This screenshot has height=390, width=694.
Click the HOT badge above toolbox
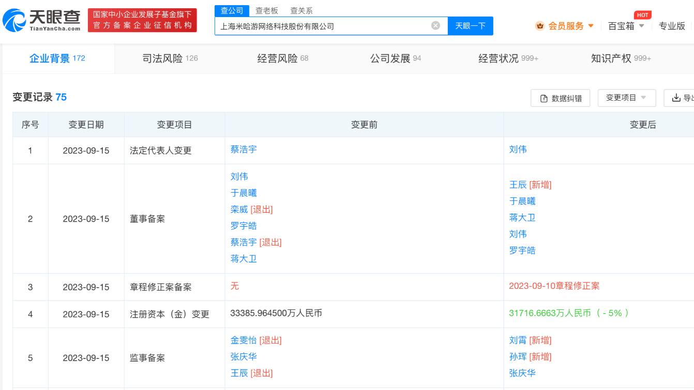642,15
